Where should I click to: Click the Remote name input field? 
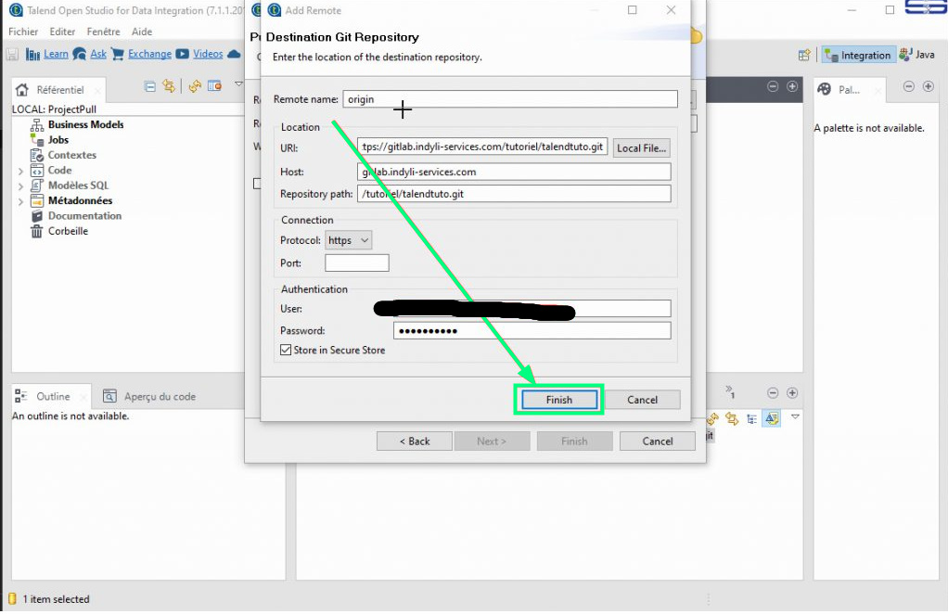point(509,99)
